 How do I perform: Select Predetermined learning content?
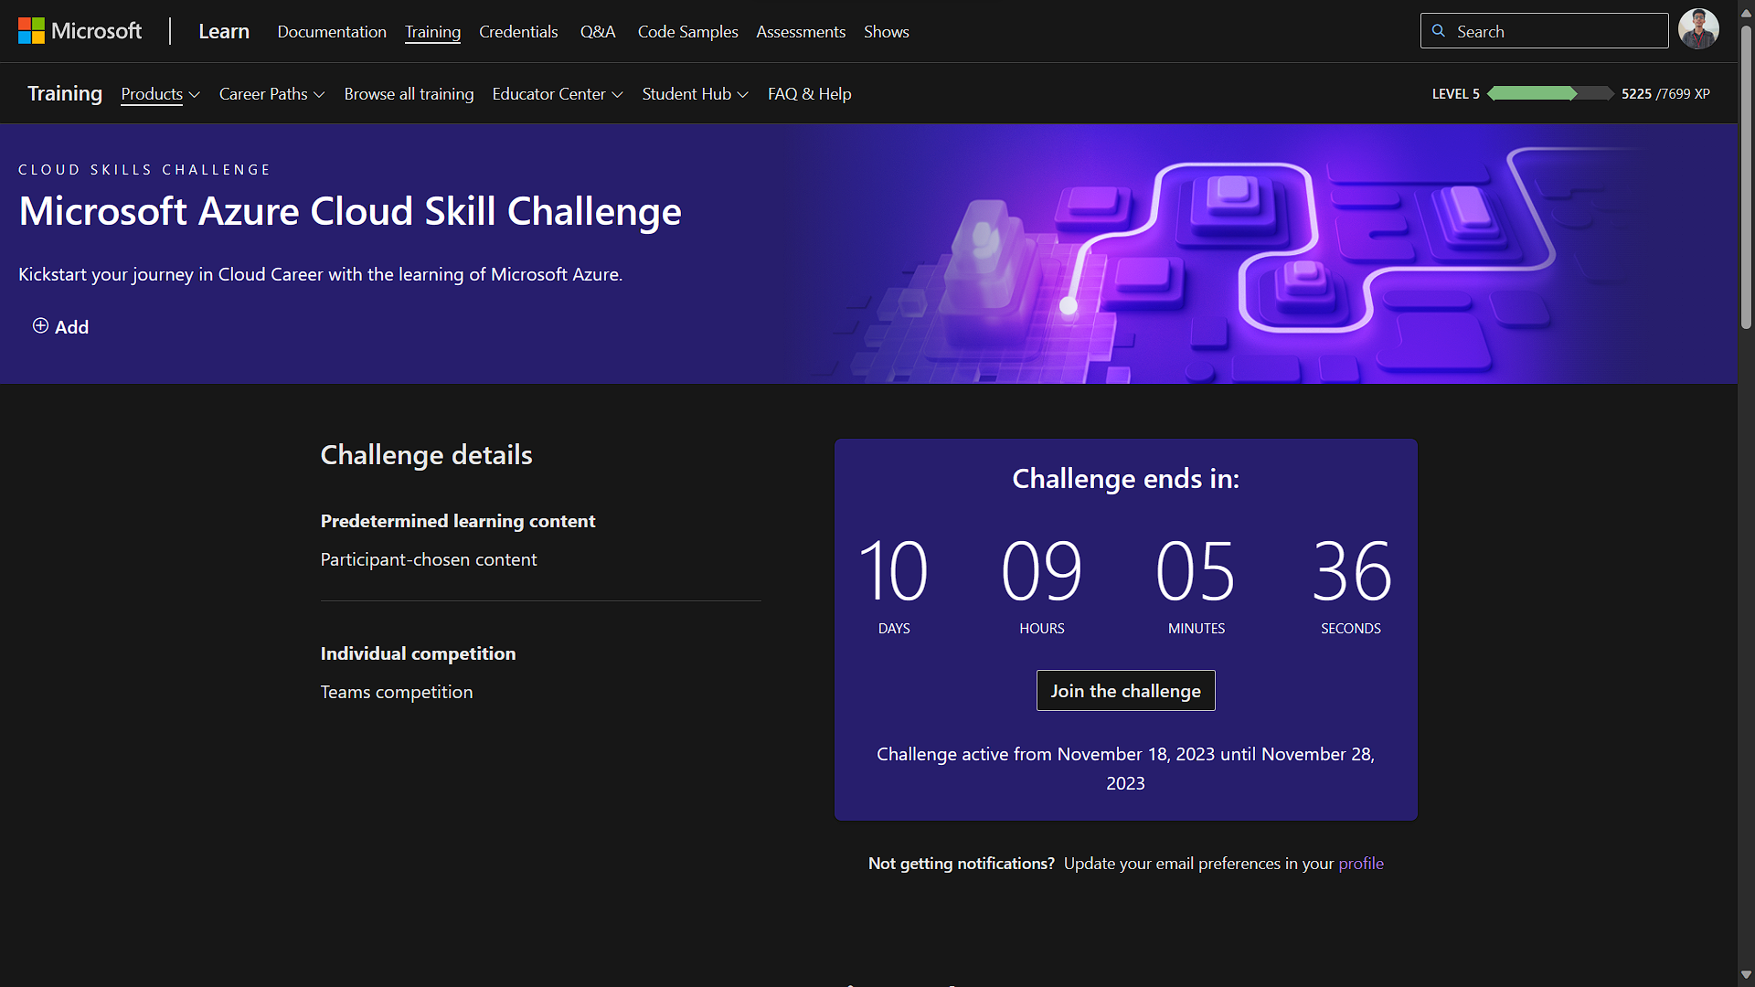click(457, 521)
